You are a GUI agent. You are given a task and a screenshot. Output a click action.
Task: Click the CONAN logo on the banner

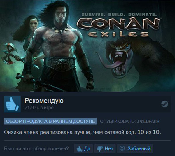[x=118, y=24]
